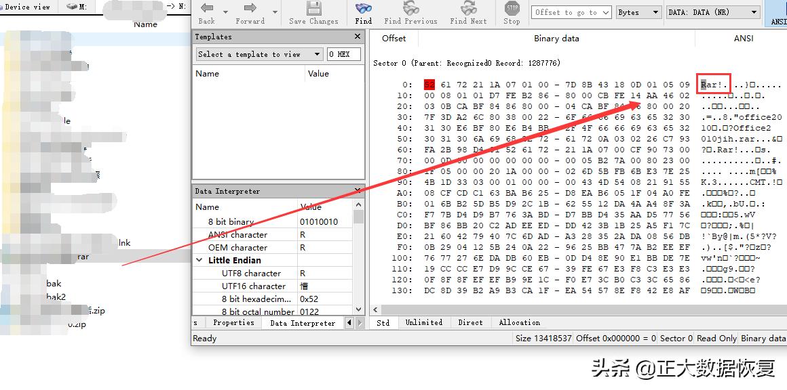The image size is (787, 390).
Task: Select the bak2 file in file list
Action: pyautogui.click(x=56, y=297)
